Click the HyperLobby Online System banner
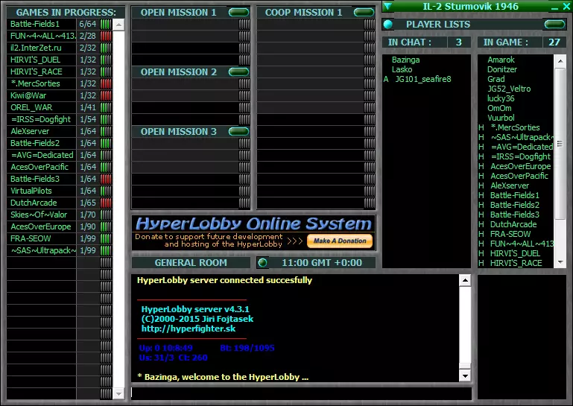 coord(253,232)
